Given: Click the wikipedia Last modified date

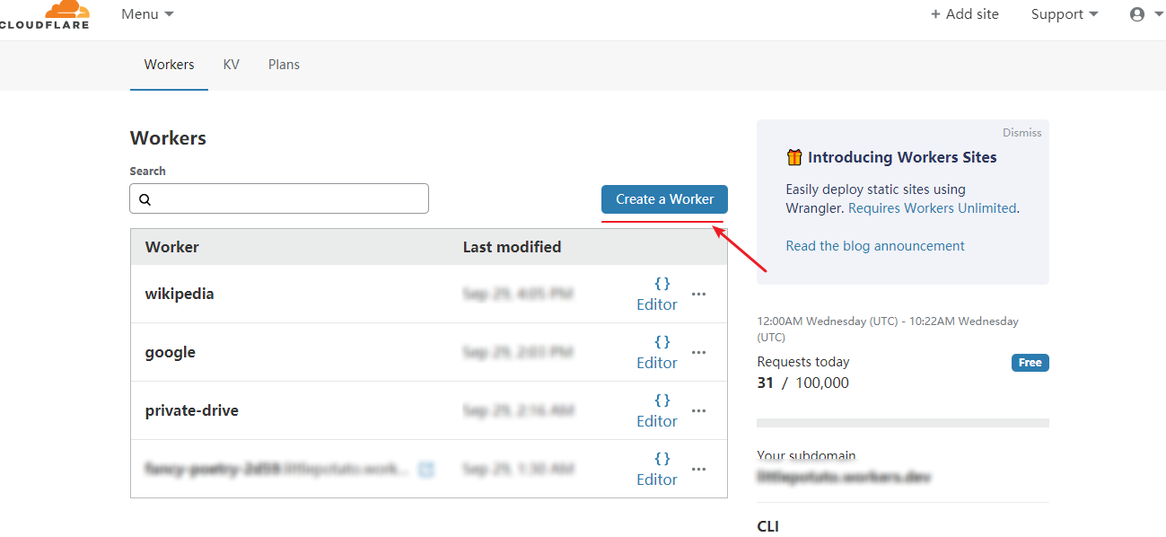Looking at the screenshot, I should coord(518,294).
